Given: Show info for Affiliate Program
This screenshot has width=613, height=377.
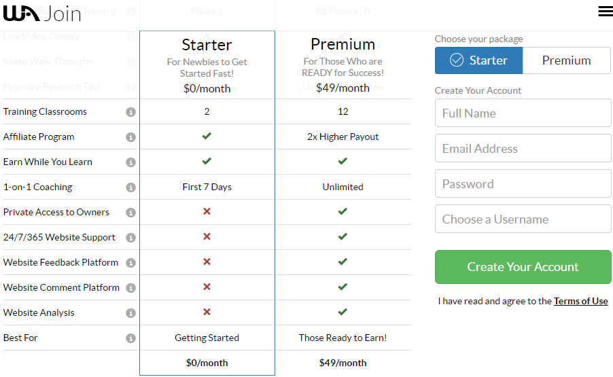Looking at the screenshot, I should [130, 137].
